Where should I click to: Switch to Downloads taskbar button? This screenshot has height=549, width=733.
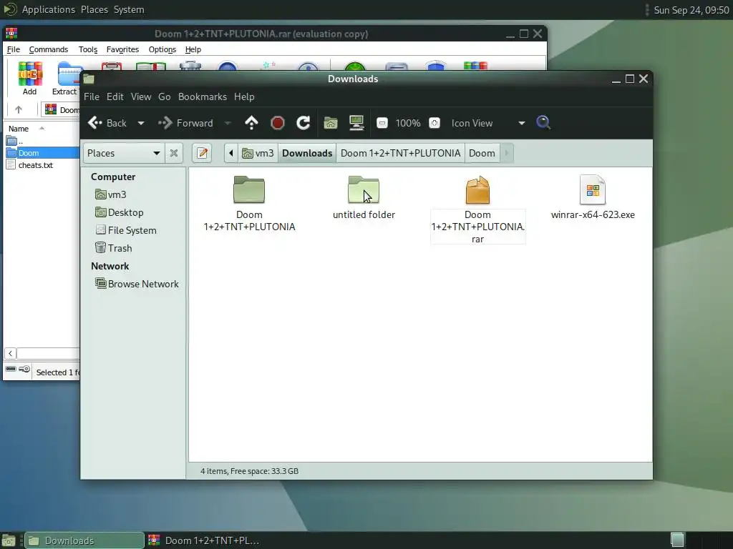click(x=84, y=540)
